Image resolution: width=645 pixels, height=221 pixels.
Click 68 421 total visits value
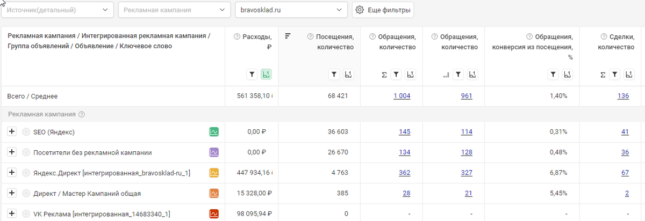click(x=338, y=96)
